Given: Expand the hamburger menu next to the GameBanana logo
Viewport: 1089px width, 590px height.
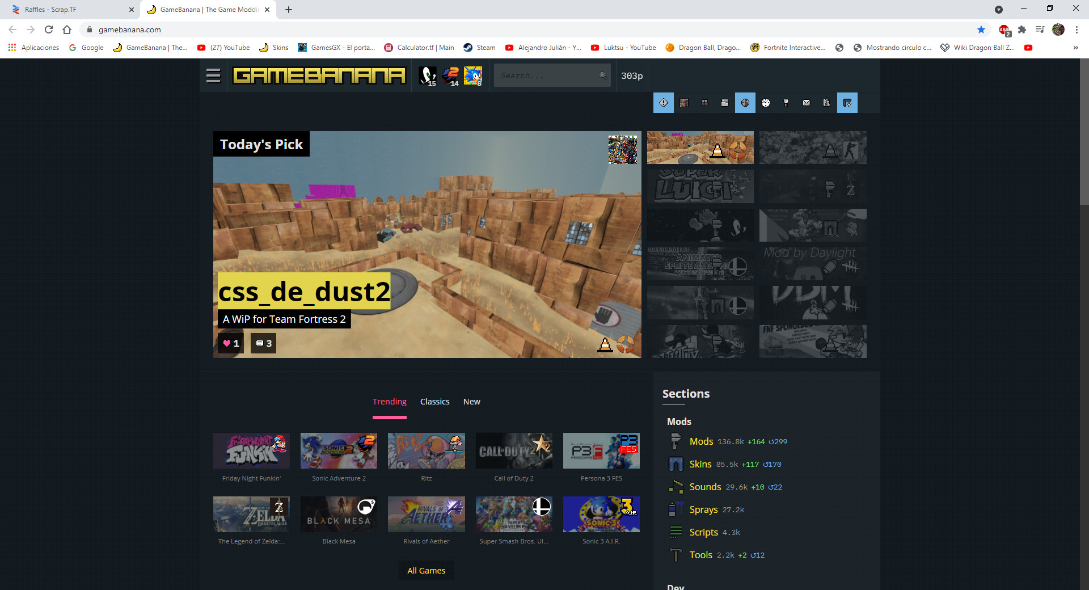Looking at the screenshot, I should [x=213, y=75].
